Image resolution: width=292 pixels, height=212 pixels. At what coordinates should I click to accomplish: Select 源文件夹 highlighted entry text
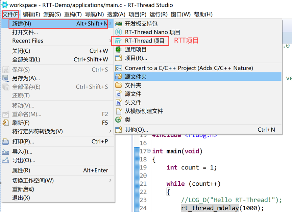point(136,77)
